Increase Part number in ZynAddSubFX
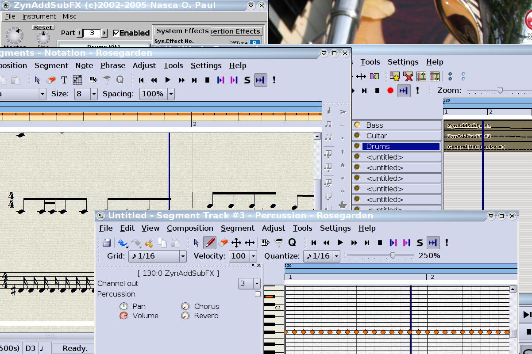The height and width of the screenshot is (354, 532). 104,33
